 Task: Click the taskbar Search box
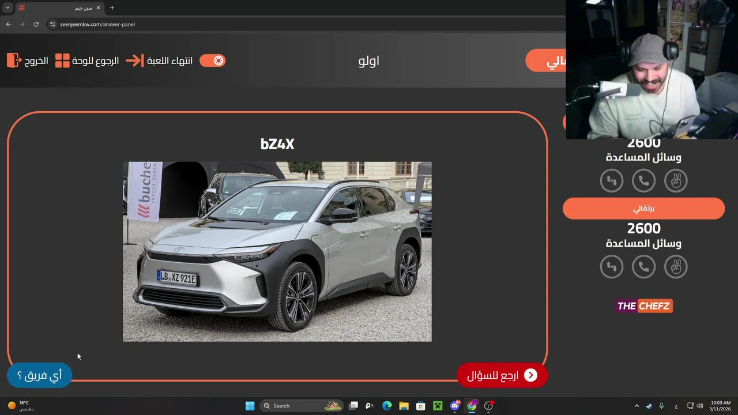coord(302,406)
